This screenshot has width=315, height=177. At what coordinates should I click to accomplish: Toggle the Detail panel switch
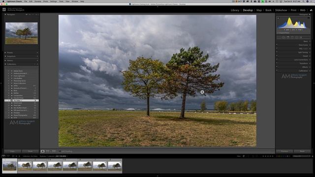[x=277, y=56]
